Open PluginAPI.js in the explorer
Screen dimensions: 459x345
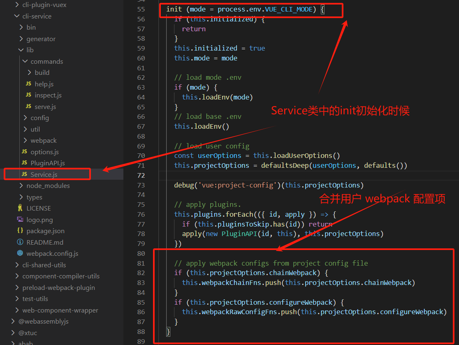coord(48,163)
